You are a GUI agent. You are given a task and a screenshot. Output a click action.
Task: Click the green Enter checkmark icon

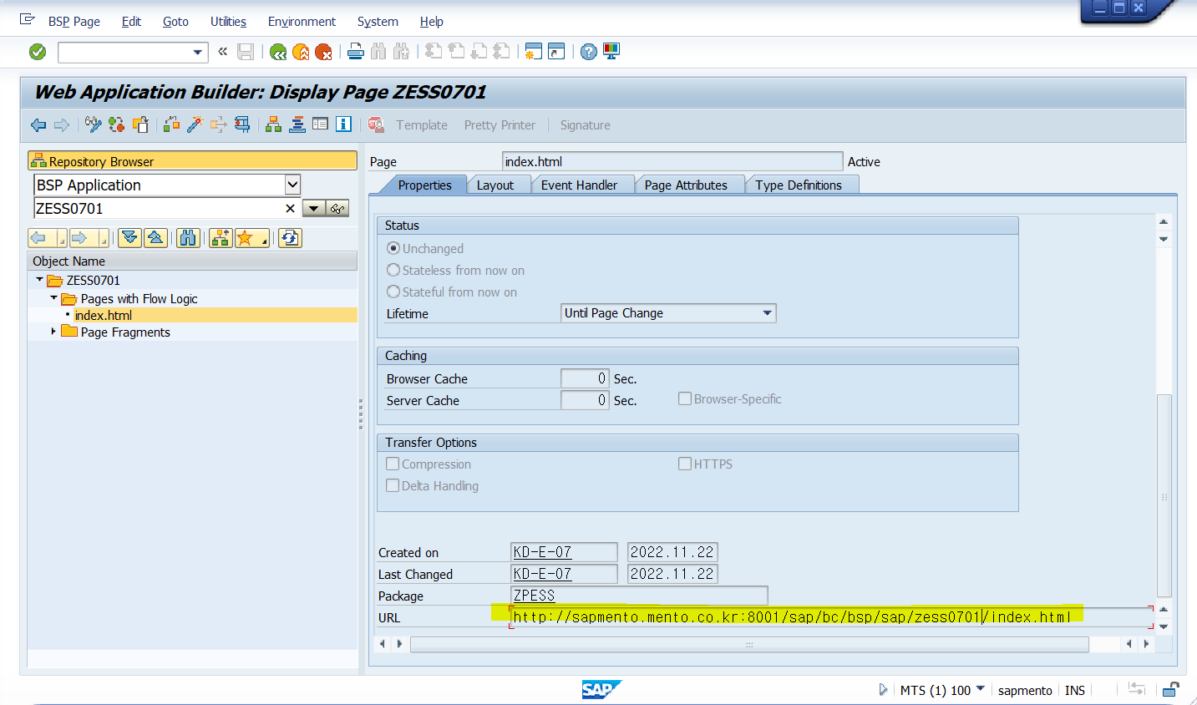(x=38, y=52)
